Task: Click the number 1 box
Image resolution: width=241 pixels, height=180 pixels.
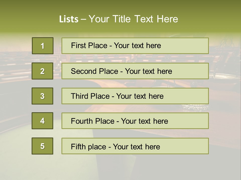Action: [42, 46]
